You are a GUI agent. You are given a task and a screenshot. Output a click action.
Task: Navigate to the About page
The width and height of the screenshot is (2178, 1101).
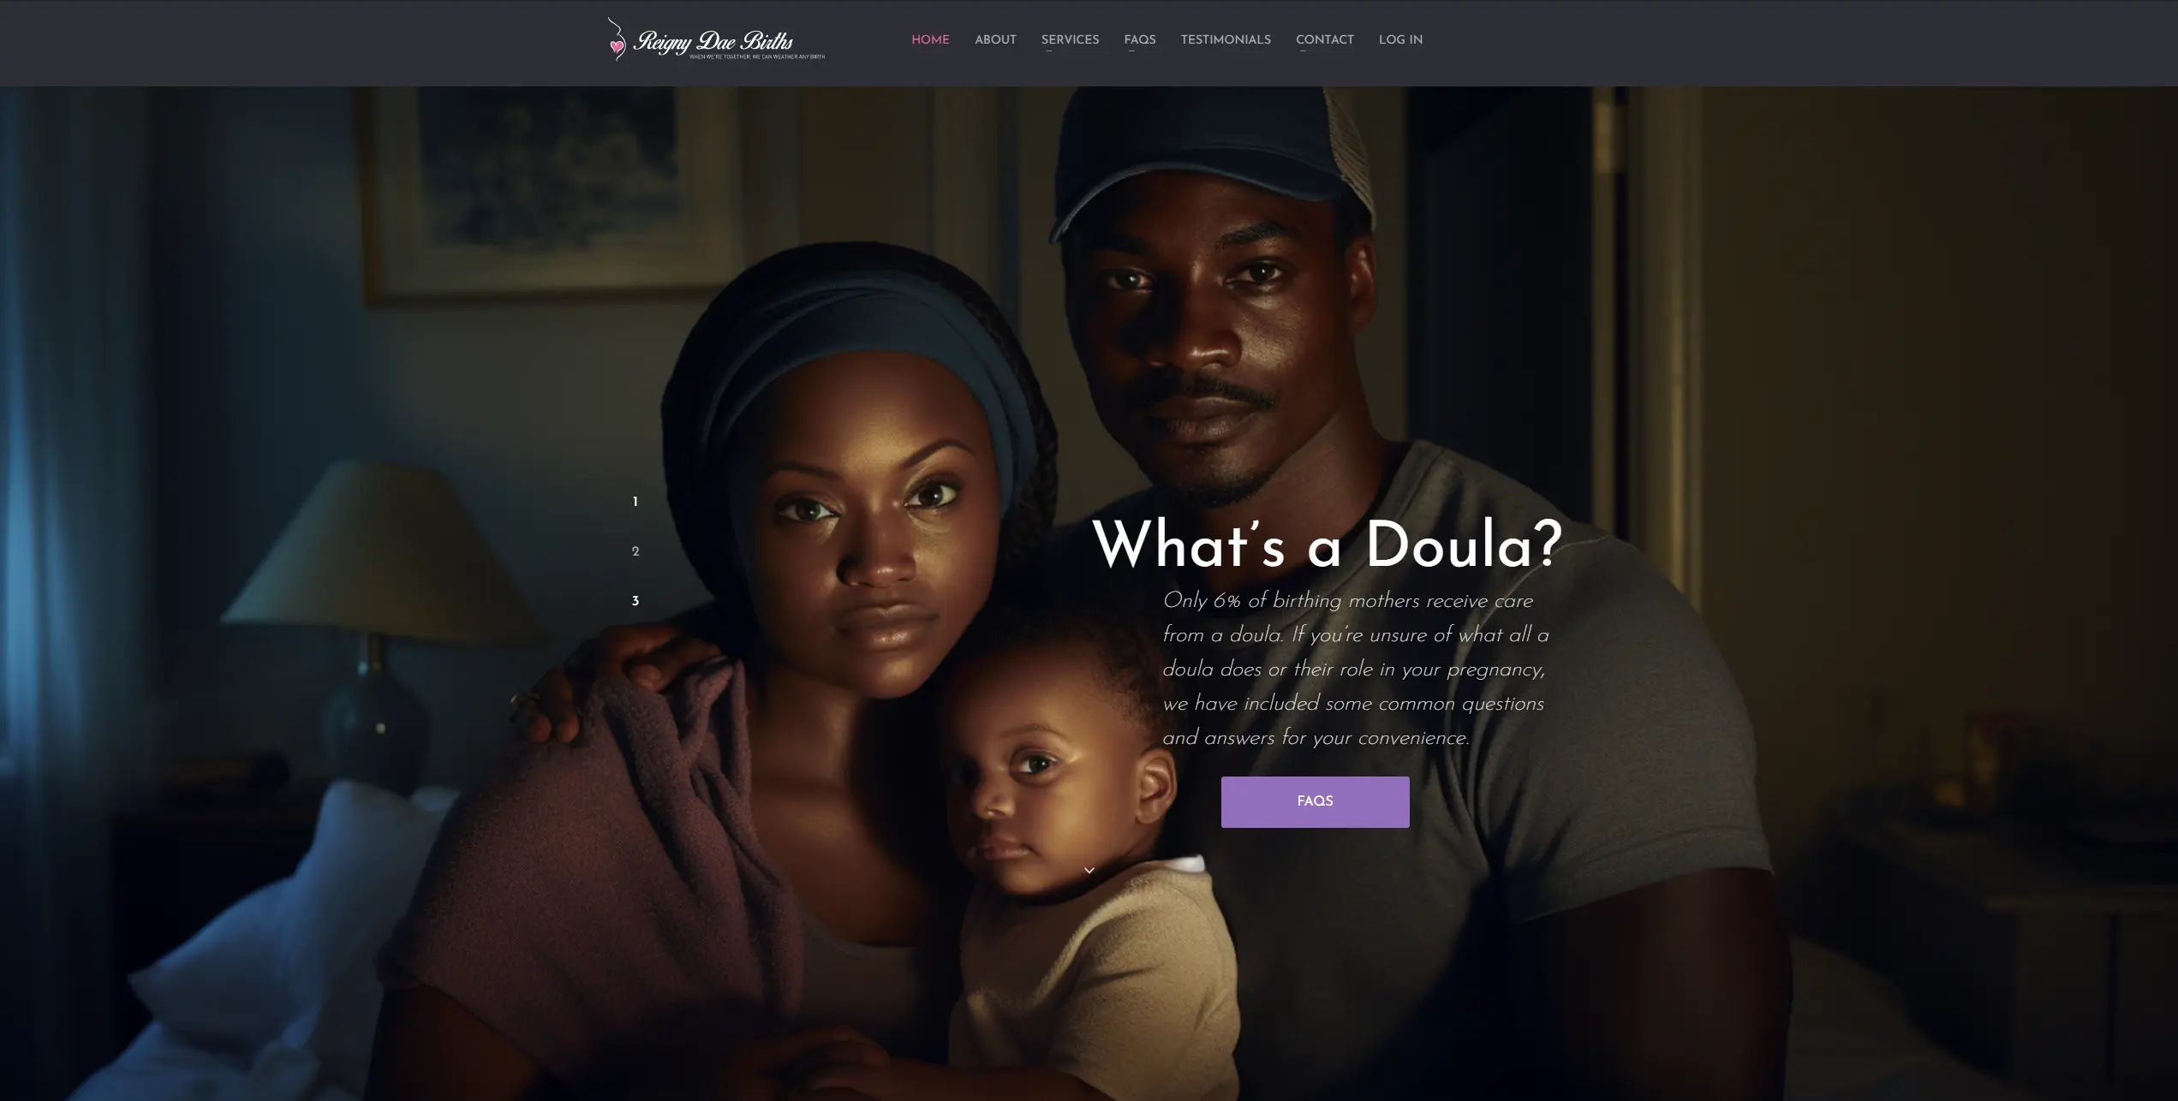tap(995, 40)
